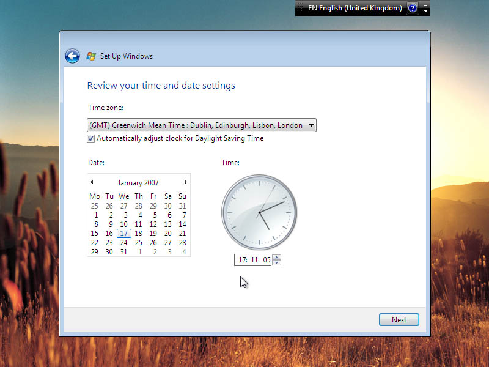Screen dimensions: 489x367
Task: Open help from the language bar question mark
Action: click(x=413, y=8)
